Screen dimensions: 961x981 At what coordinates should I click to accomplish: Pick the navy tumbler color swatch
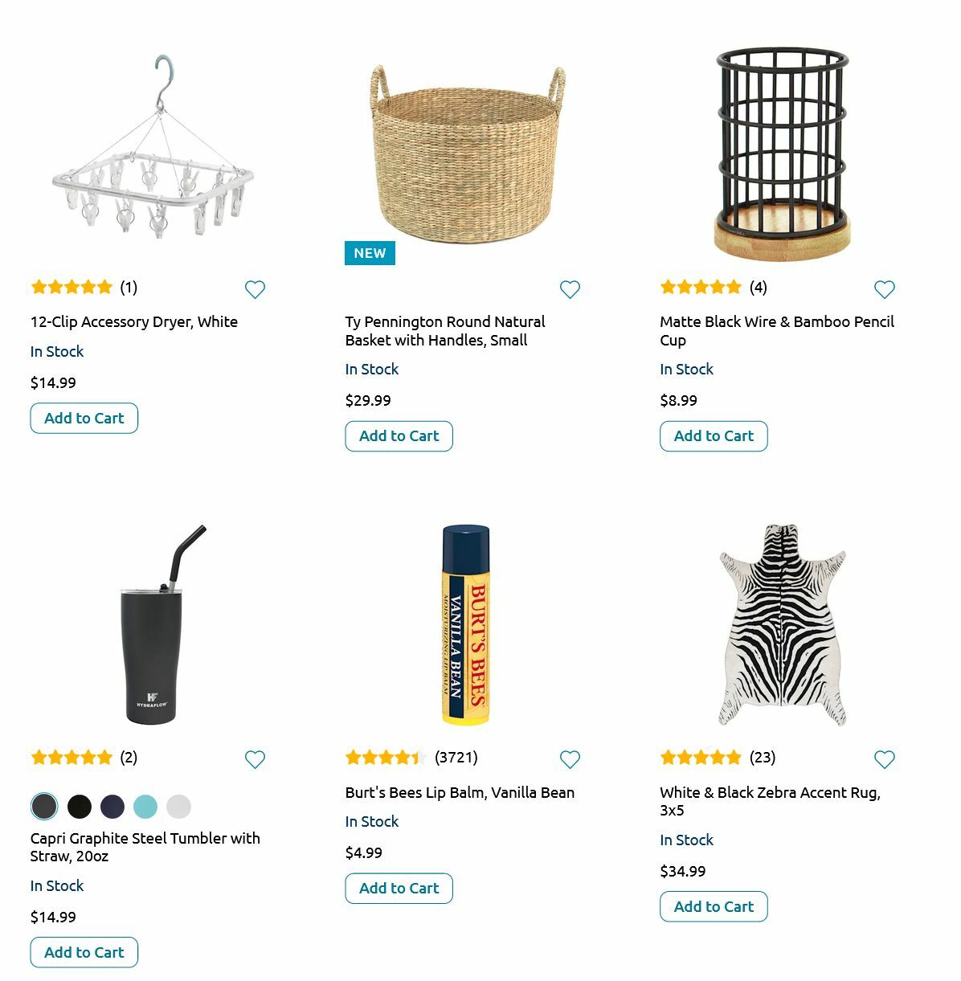pos(112,806)
